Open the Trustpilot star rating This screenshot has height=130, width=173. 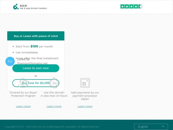131,7
